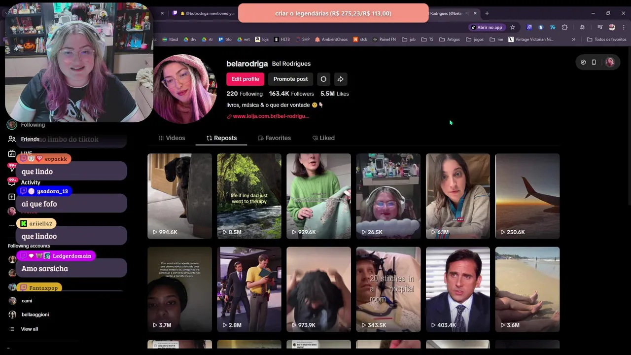Open the loja Amazon bookmark
This screenshot has width=631, height=355.
coord(262,39)
